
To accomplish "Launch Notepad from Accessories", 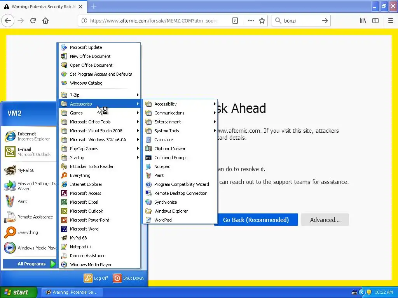I will coord(180,166).
